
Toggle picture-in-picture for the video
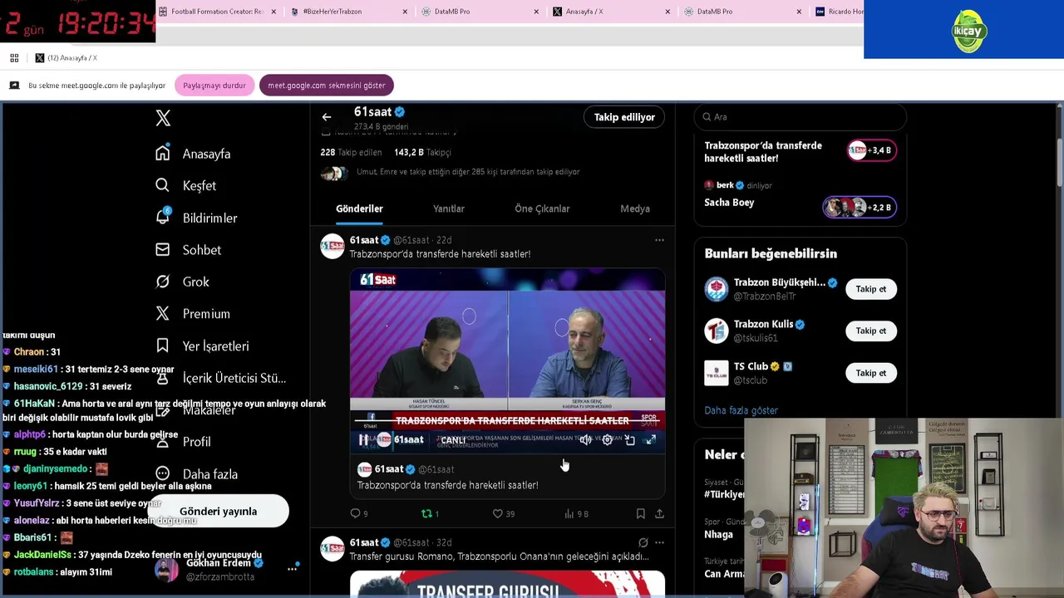pyautogui.click(x=629, y=440)
